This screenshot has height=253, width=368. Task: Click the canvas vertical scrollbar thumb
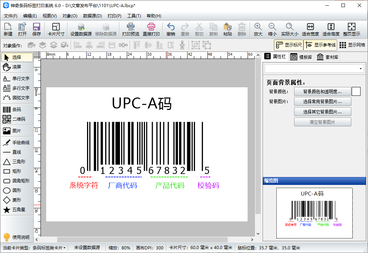tap(258, 136)
